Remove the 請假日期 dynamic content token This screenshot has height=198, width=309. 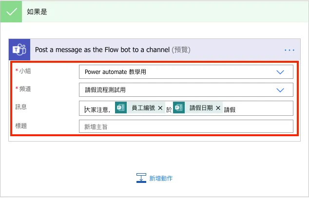coord(218,108)
